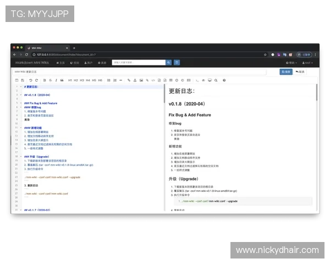
Task: Open the User (用户) nav item
Action: pyautogui.click(x=89, y=63)
